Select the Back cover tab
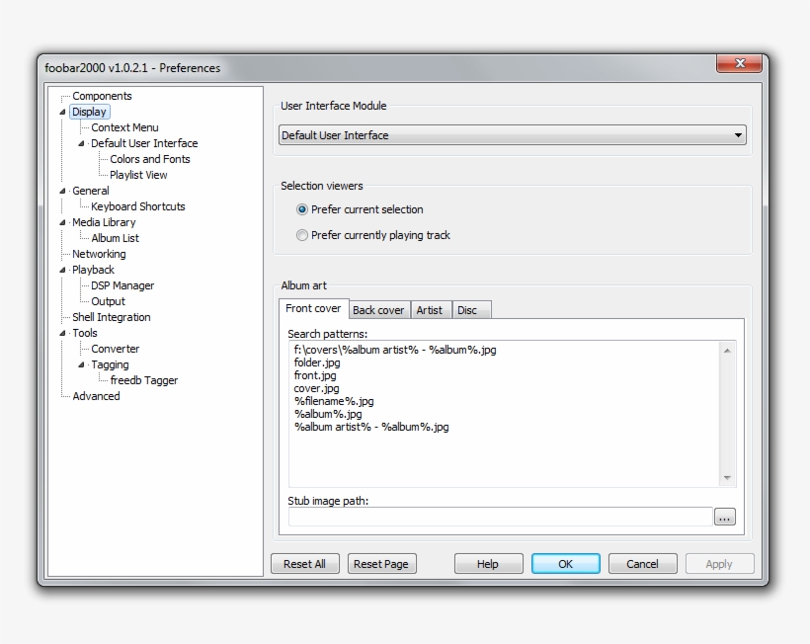 pos(378,310)
